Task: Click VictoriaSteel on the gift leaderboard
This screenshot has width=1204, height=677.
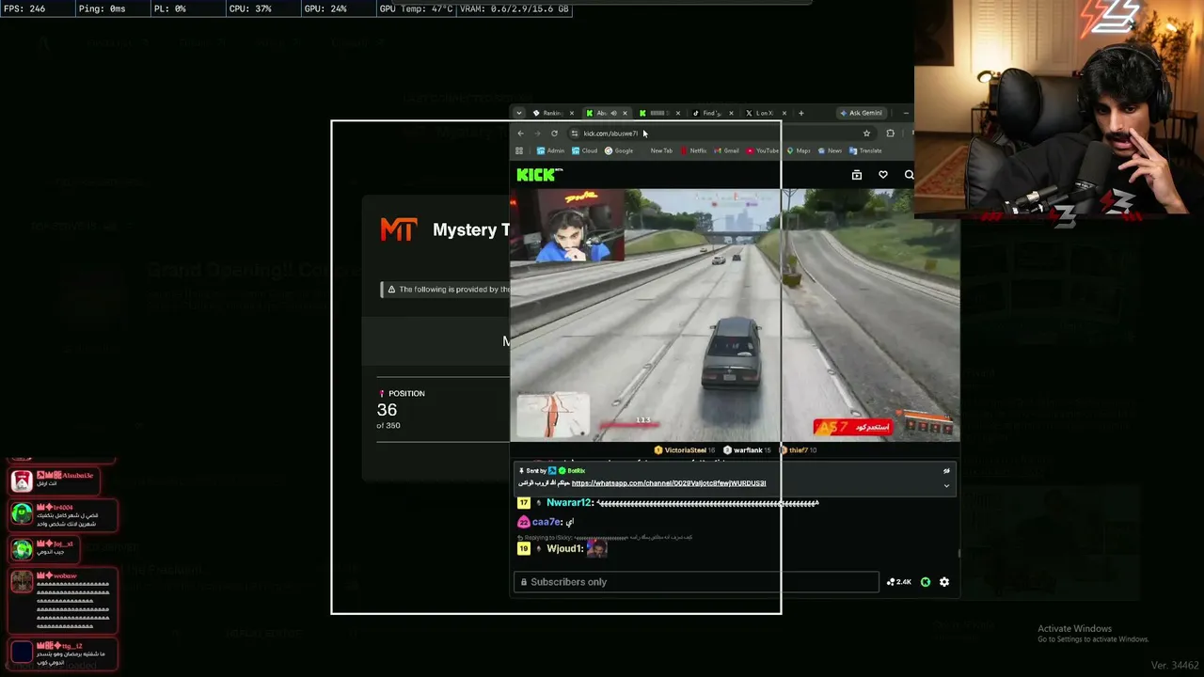Action: pyautogui.click(x=685, y=450)
